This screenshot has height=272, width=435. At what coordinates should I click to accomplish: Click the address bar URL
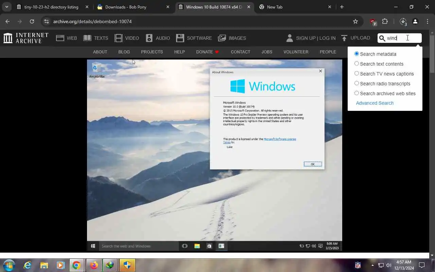tap(92, 21)
